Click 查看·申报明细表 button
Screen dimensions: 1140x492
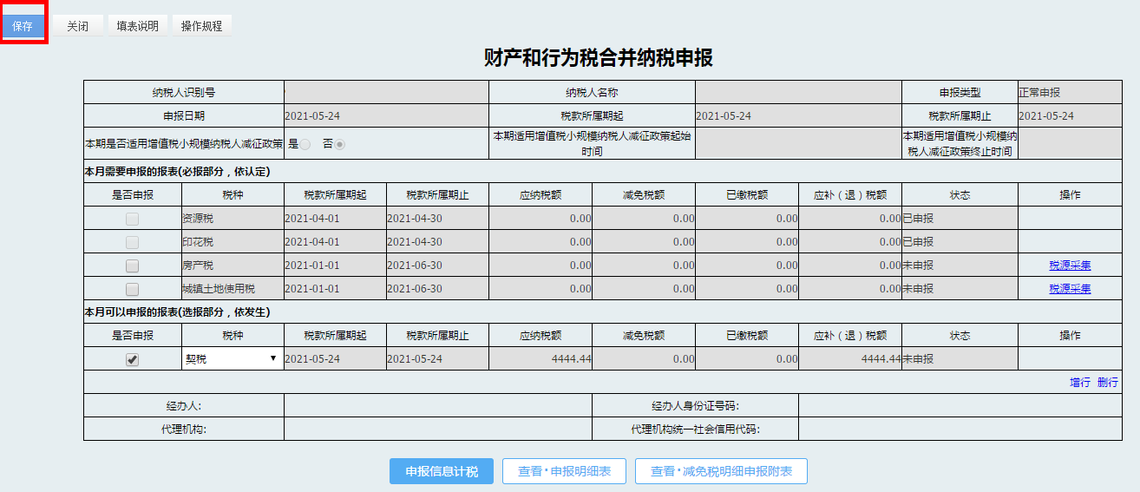tap(564, 471)
